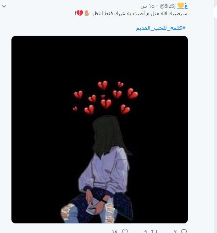Reply via the speech bubble icon
The width and height of the screenshot is (217, 233).
pos(184,231)
